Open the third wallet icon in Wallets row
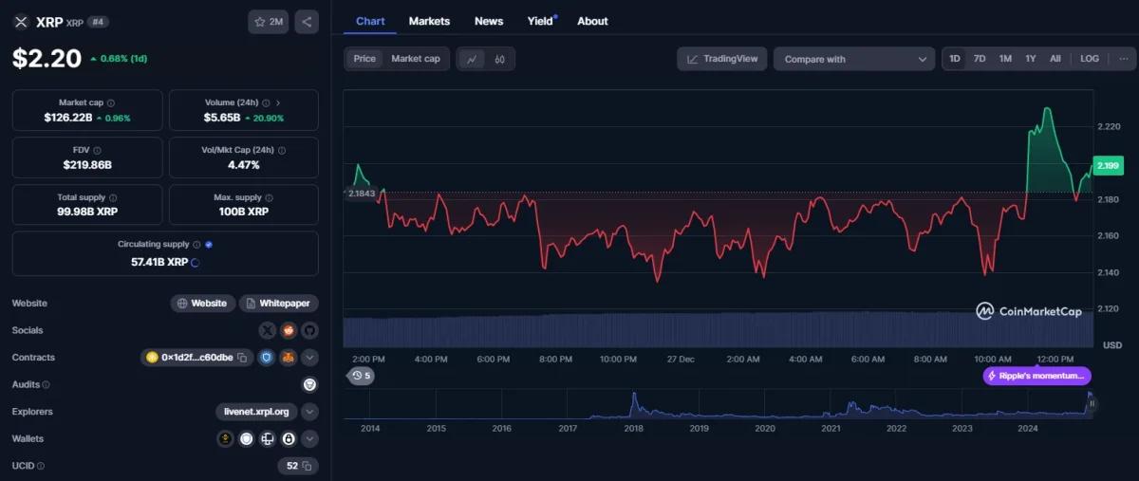The image size is (1139, 481). [267, 439]
